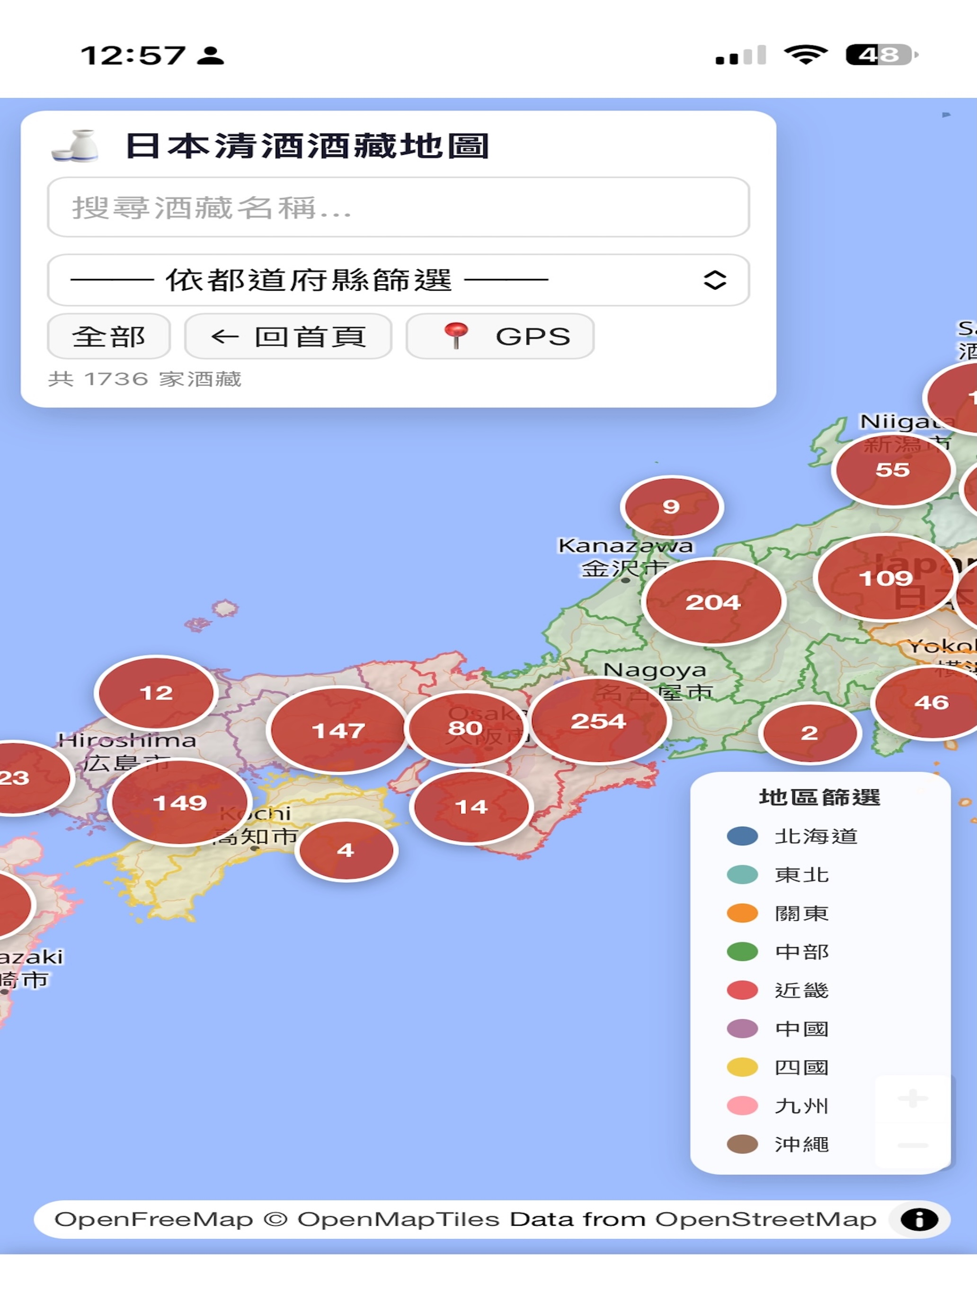
Task: Open the cluster marker showing 80
Action: pyautogui.click(x=465, y=728)
